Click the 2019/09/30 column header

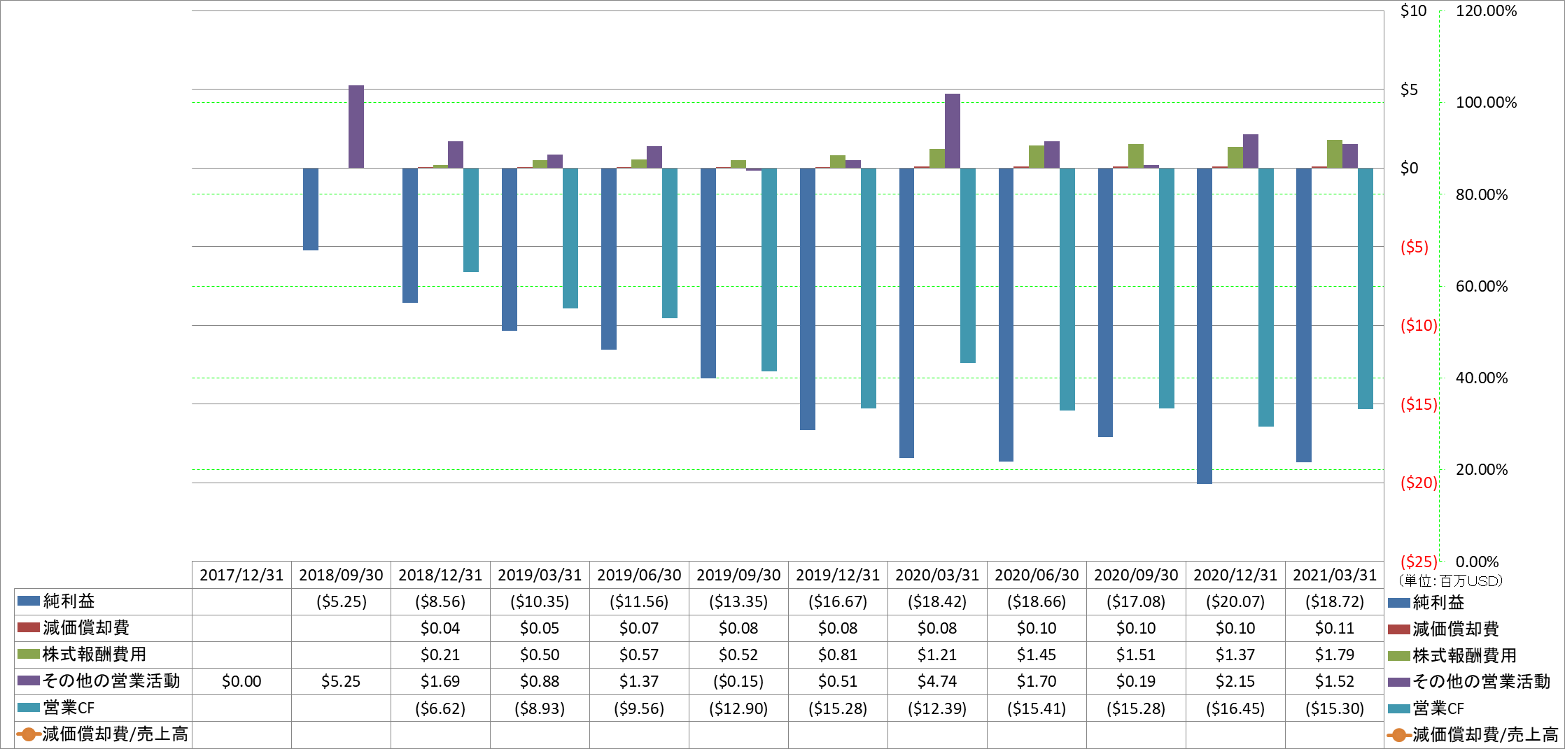pyautogui.click(x=738, y=575)
